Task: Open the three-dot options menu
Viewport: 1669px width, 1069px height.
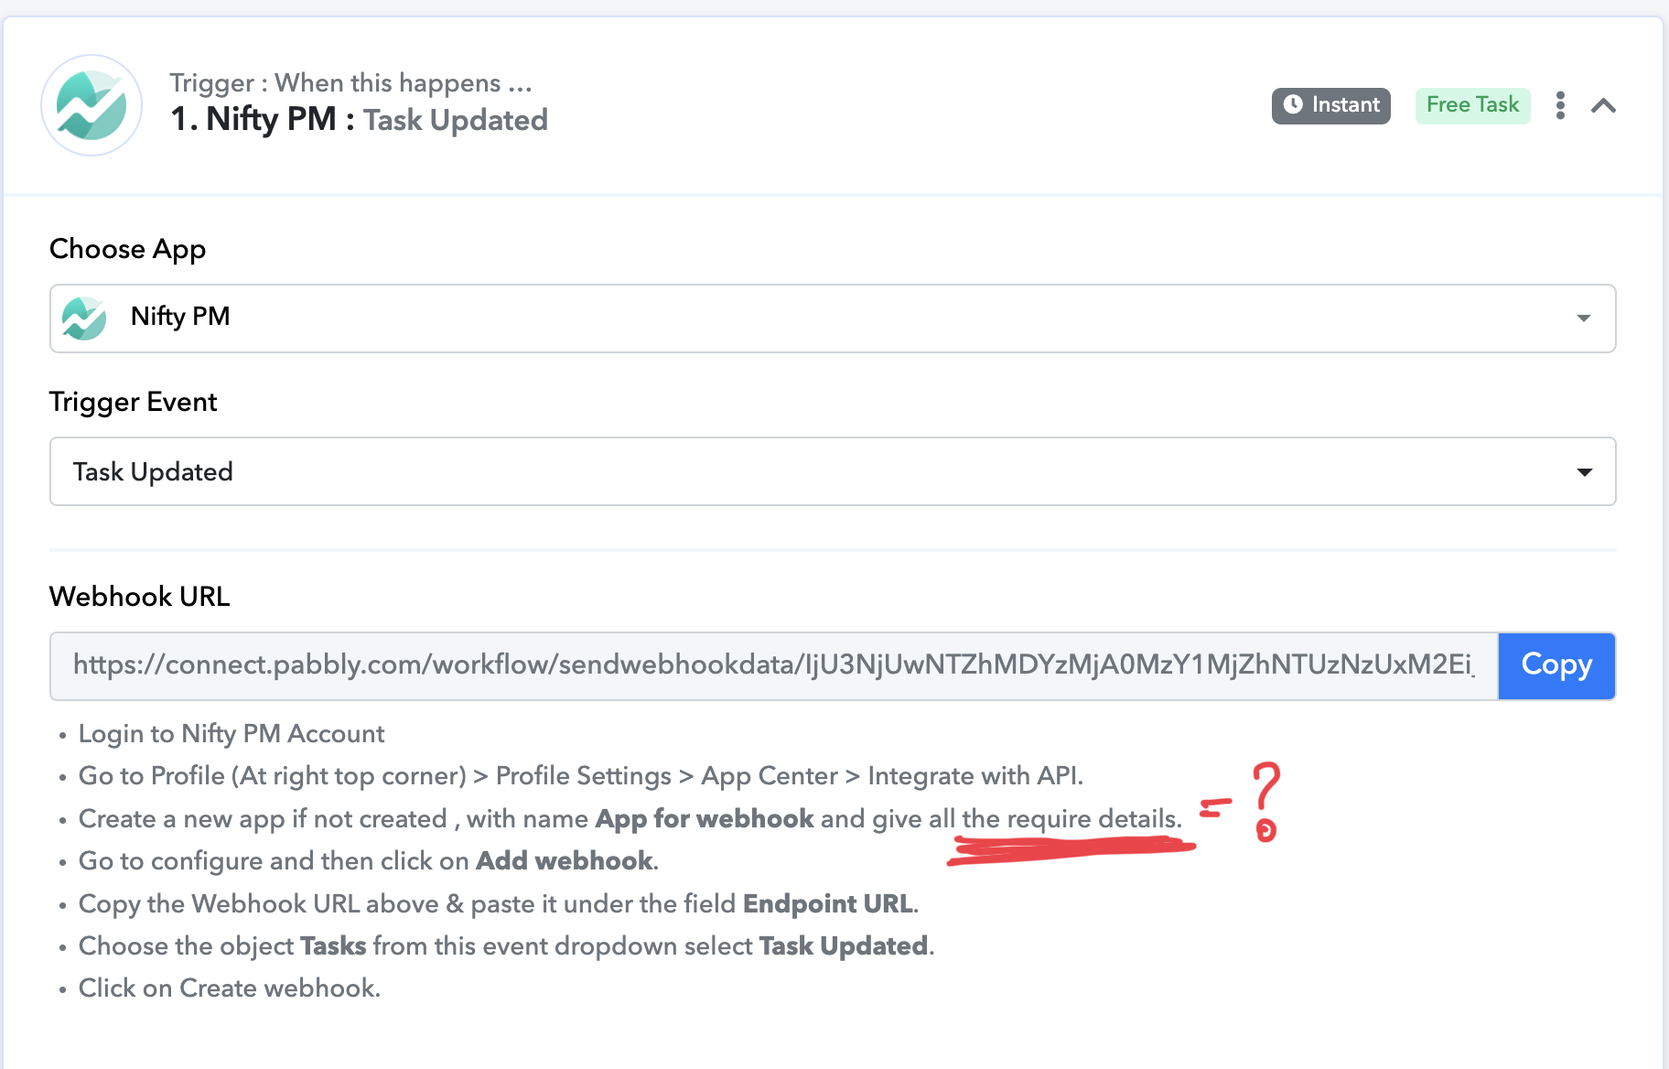Action: 1560,105
